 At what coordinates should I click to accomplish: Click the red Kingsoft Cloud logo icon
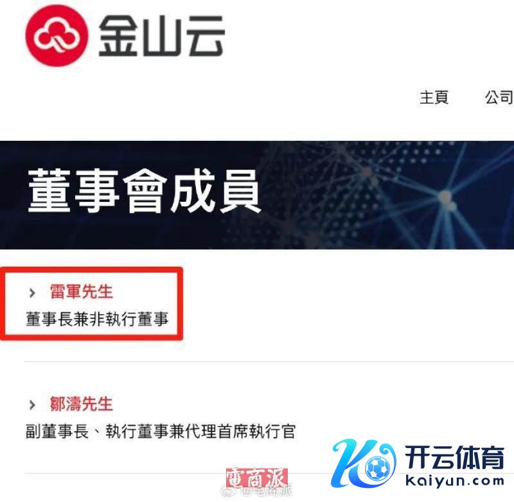57,36
